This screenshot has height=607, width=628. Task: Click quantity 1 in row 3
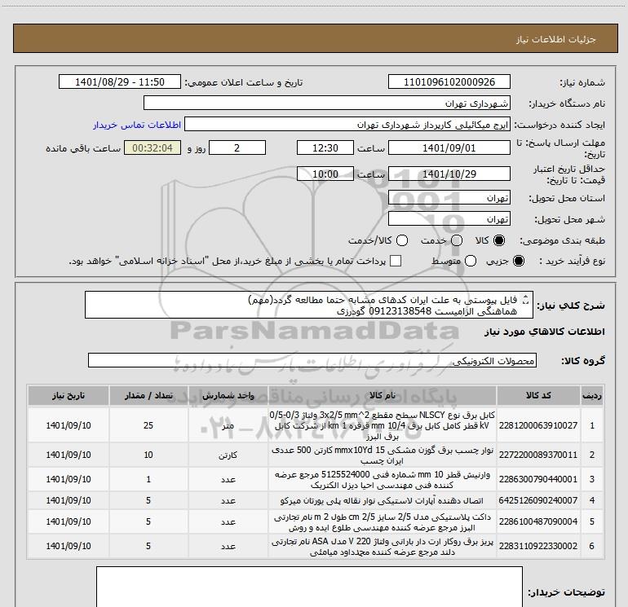click(148, 479)
